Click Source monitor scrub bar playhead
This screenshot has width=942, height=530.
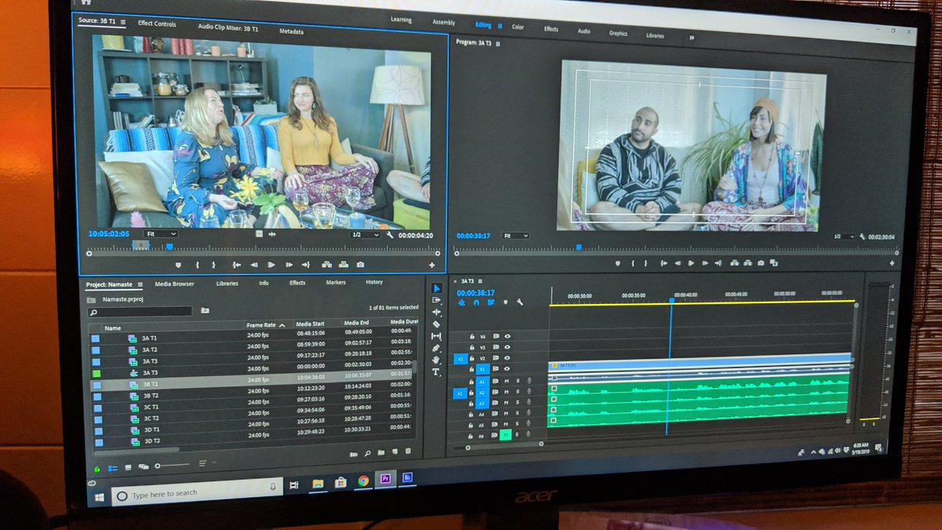point(170,246)
